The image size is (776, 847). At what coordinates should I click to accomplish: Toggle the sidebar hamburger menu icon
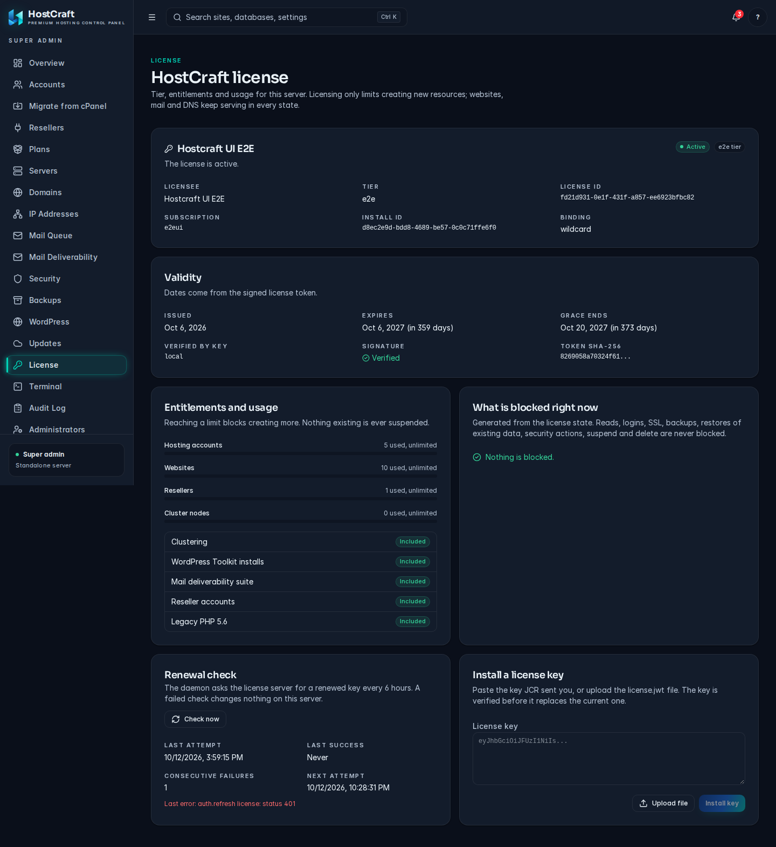[x=152, y=17]
